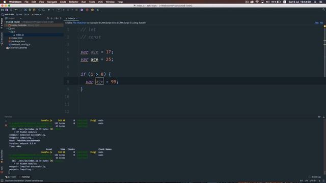Click the Replace magnifier toolbar icon

click(44, 10)
